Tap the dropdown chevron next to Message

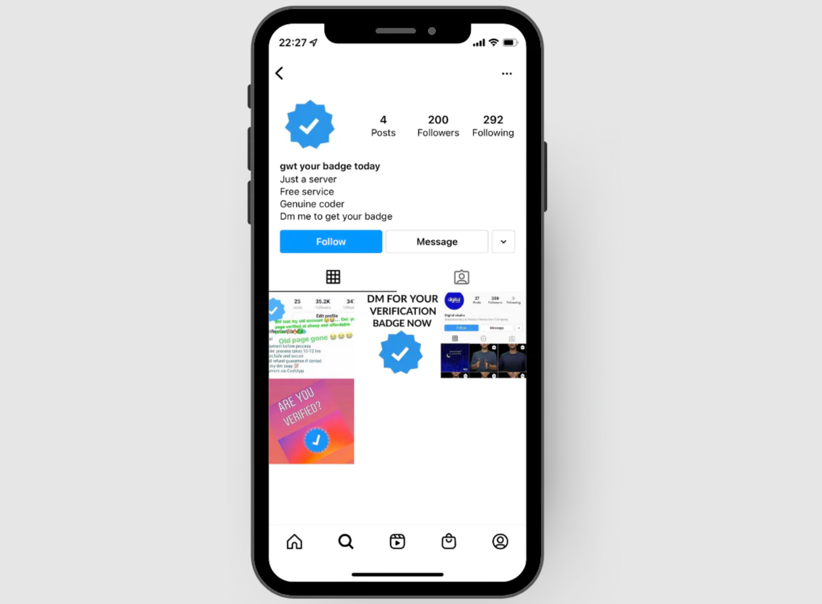click(x=504, y=242)
